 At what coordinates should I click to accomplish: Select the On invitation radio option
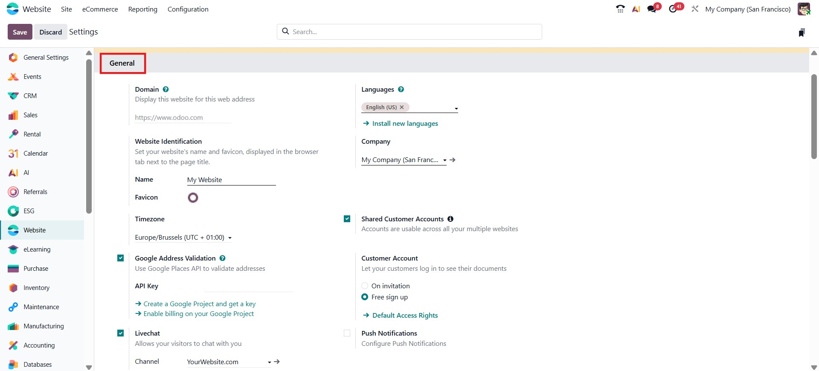(x=365, y=286)
